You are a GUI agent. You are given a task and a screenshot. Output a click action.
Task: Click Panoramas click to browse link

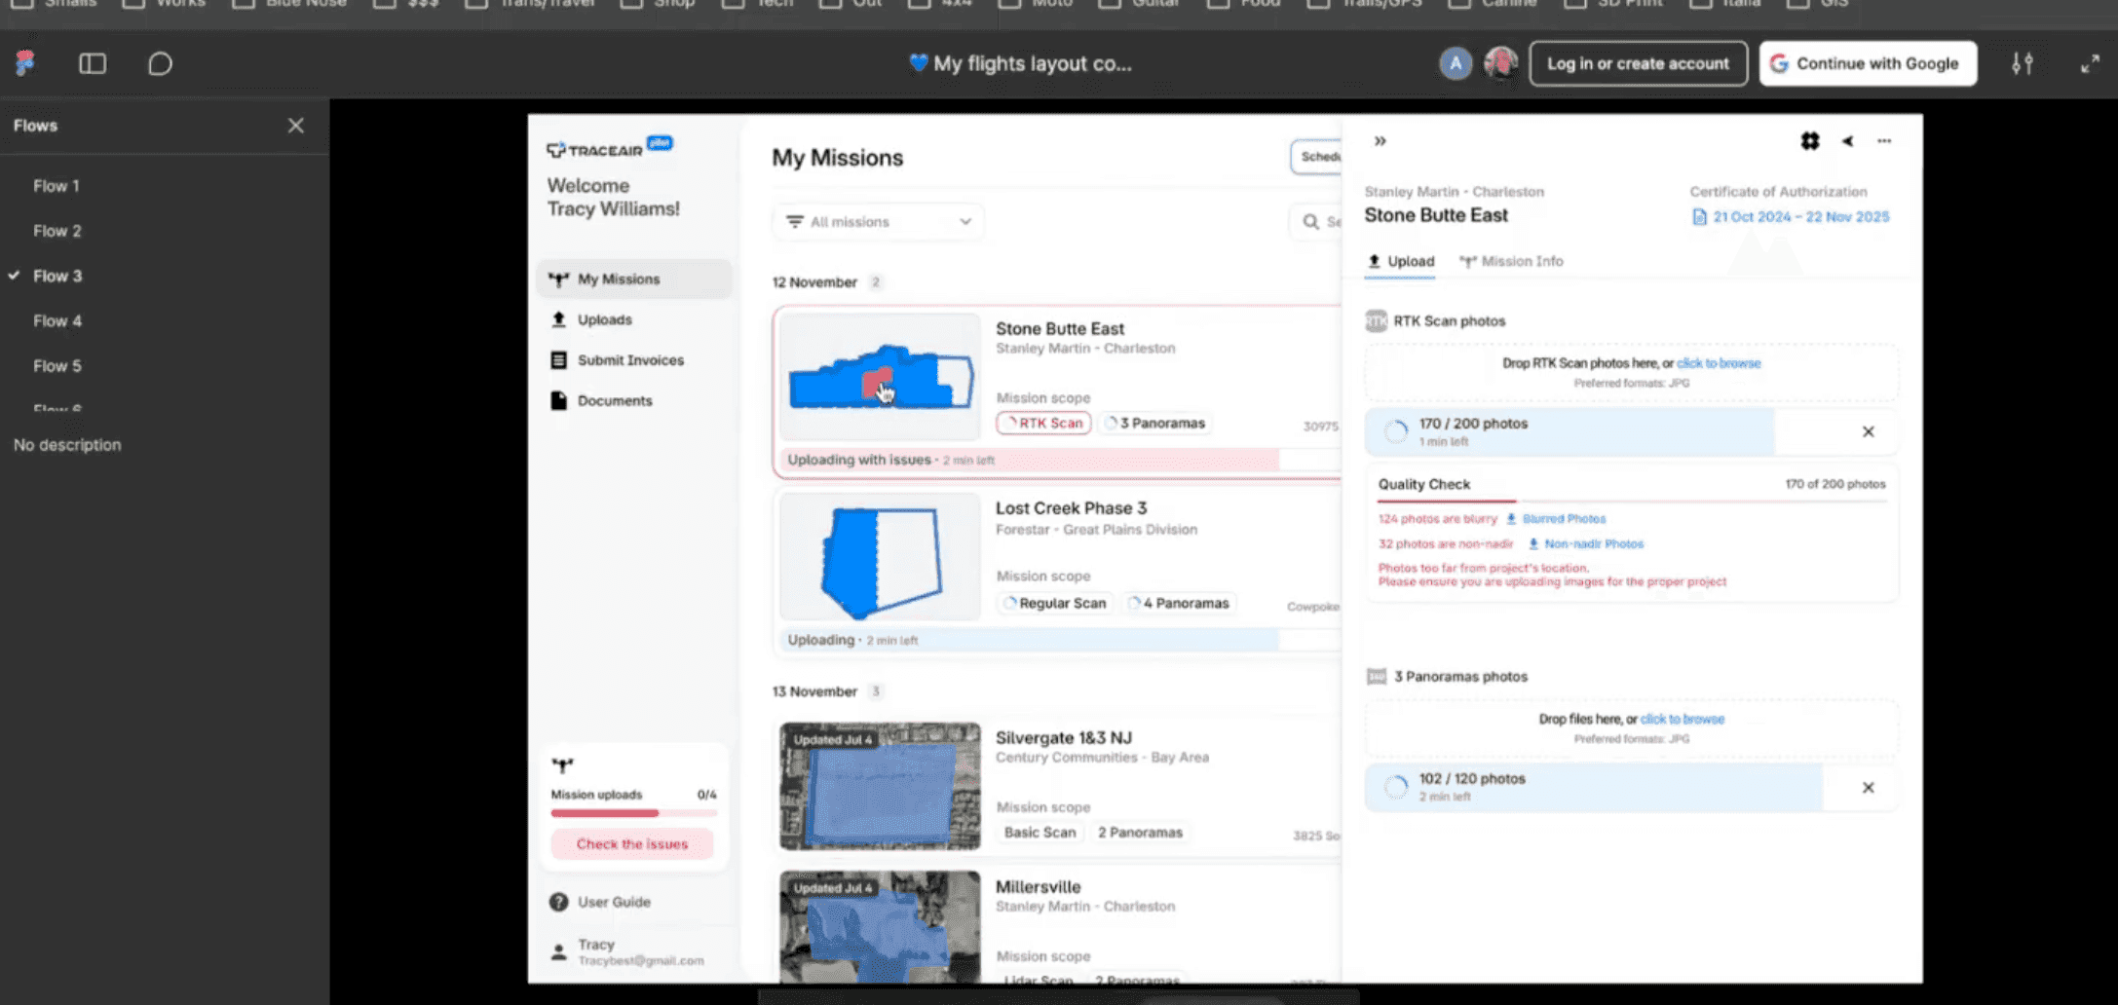[x=1683, y=720]
